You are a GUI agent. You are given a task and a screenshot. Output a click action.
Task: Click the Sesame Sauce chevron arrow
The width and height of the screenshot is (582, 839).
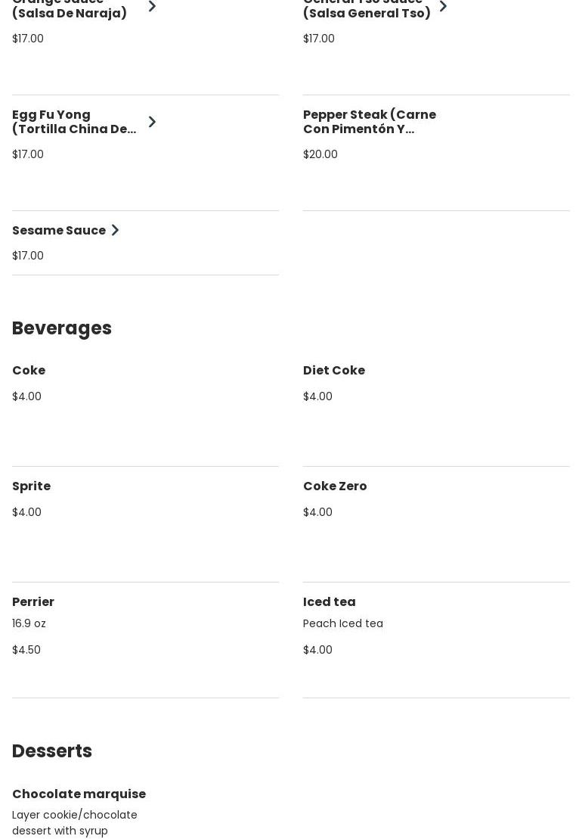115,230
